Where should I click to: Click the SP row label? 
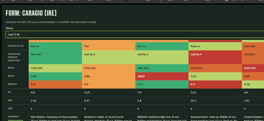pos(9,92)
